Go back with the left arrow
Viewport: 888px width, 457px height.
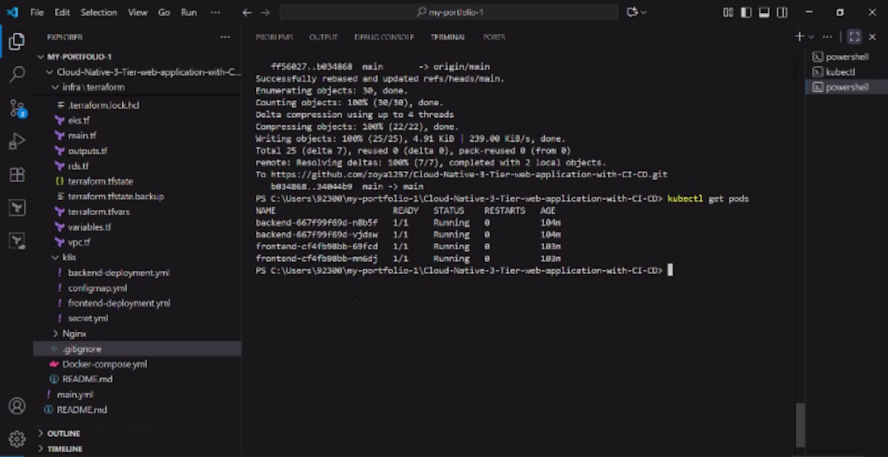click(x=247, y=12)
